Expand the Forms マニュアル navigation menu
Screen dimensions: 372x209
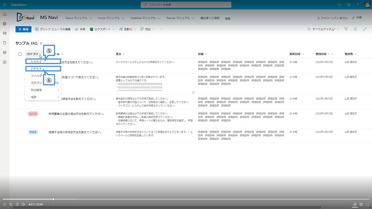tap(111, 18)
